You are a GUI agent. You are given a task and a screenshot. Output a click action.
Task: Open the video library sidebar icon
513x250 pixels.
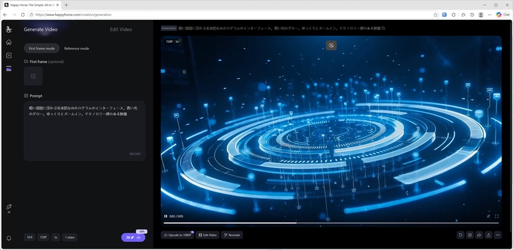(9, 55)
